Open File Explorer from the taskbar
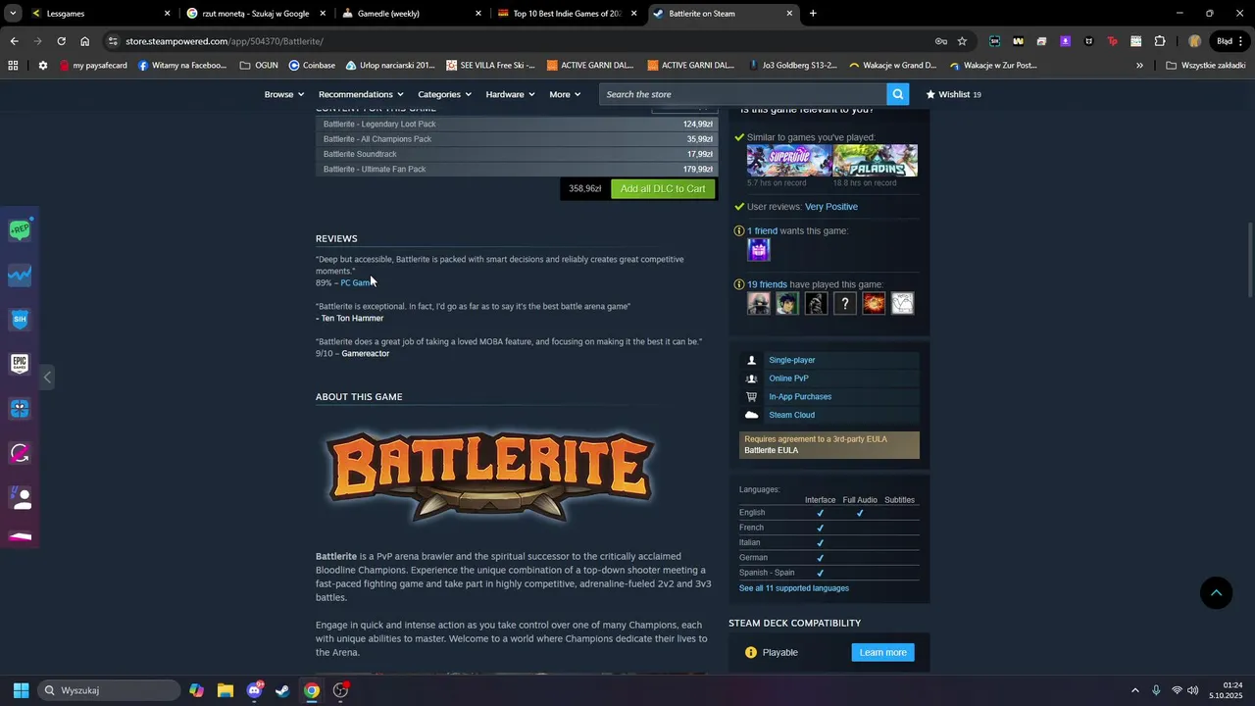This screenshot has width=1255, height=706. (x=226, y=690)
